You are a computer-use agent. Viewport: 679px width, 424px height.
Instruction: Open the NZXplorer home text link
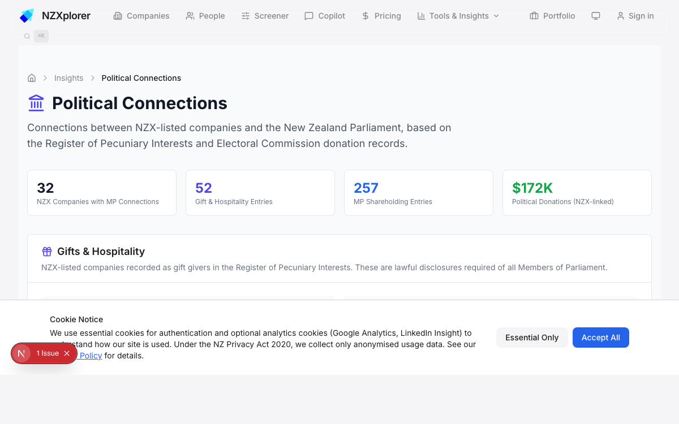pyautogui.click(x=66, y=16)
